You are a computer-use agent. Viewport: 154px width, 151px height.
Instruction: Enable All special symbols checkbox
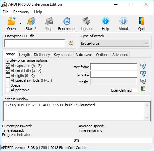click(8, 80)
